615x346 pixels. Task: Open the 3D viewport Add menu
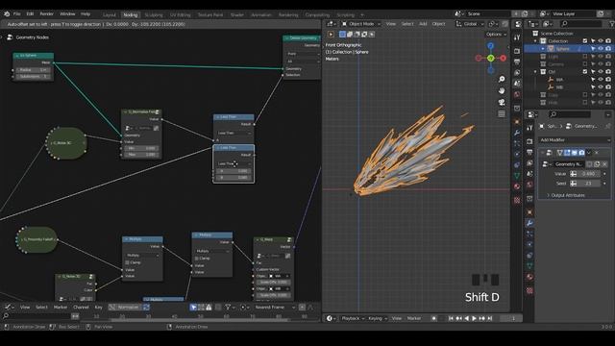click(423, 24)
